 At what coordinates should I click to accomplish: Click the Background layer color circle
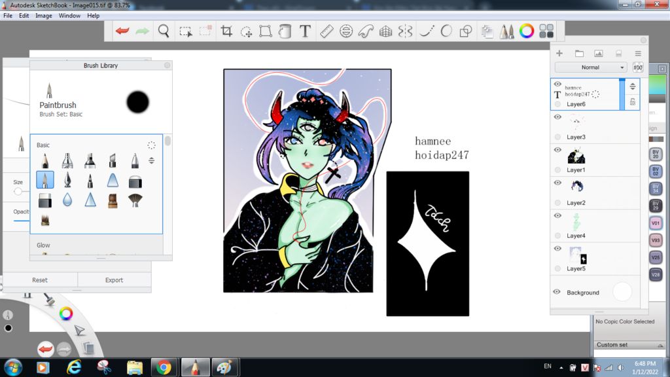pyautogui.click(x=622, y=292)
